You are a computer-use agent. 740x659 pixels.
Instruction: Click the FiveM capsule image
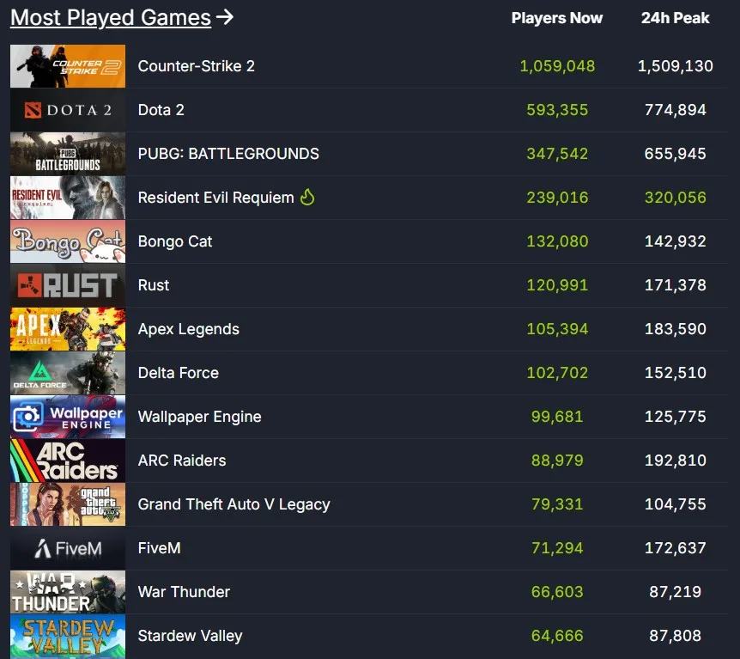point(67,548)
